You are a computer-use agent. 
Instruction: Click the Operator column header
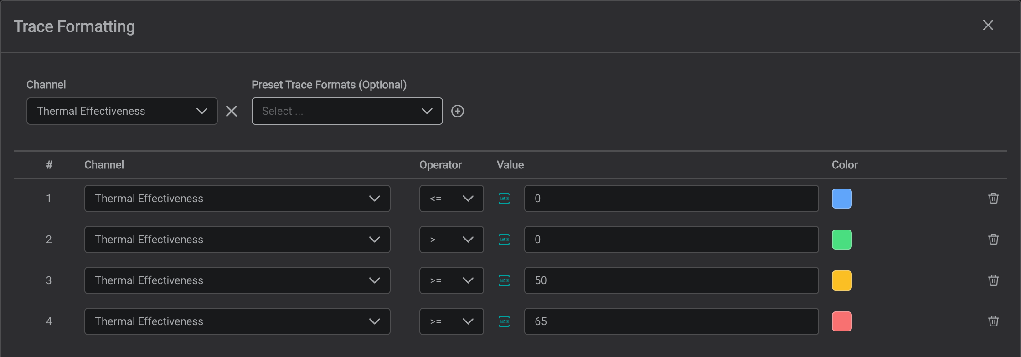440,165
